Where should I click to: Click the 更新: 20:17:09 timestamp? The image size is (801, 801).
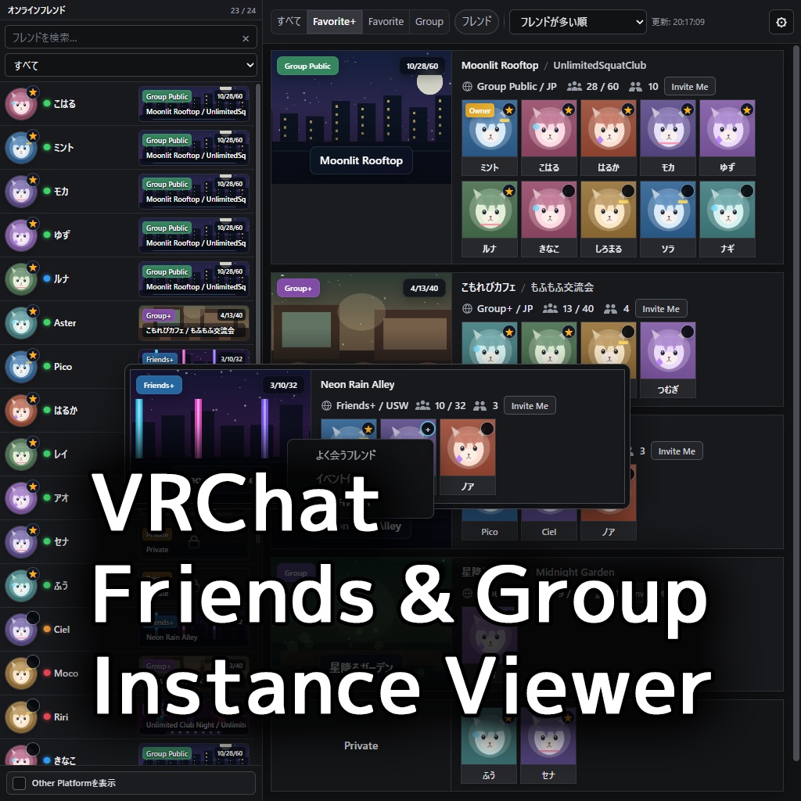678,22
